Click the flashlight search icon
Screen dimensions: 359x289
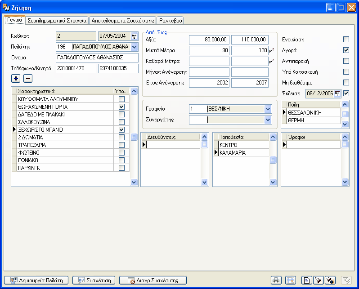pos(318,280)
